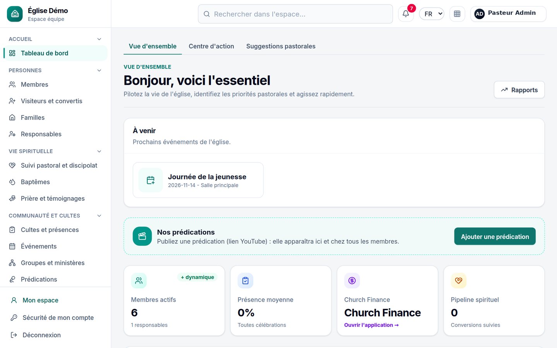
Task: Click the Church Finance dollar icon
Action: (352, 281)
